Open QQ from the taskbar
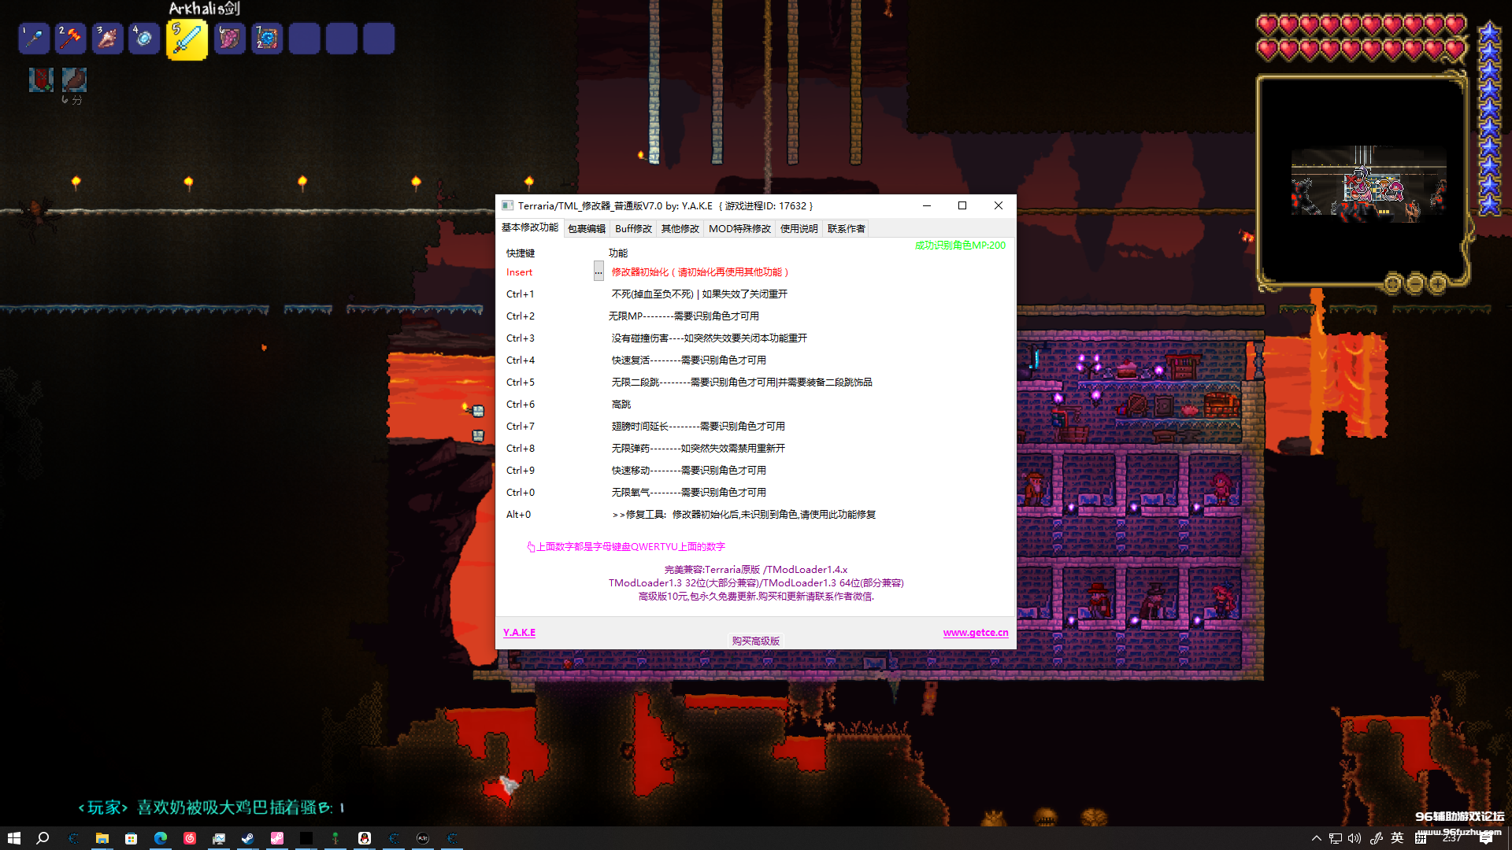 point(363,838)
